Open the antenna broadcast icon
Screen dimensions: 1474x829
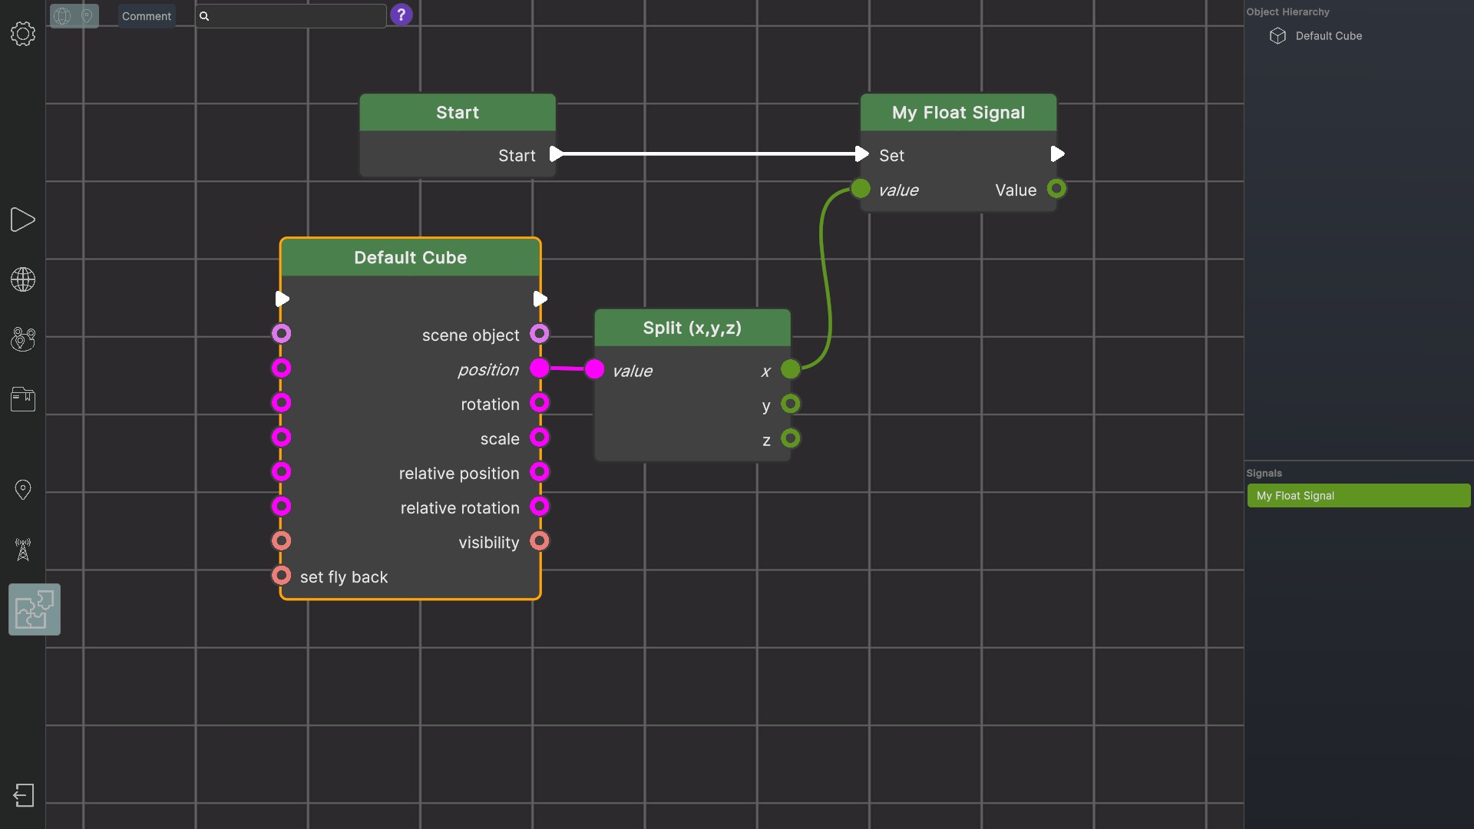[23, 550]
